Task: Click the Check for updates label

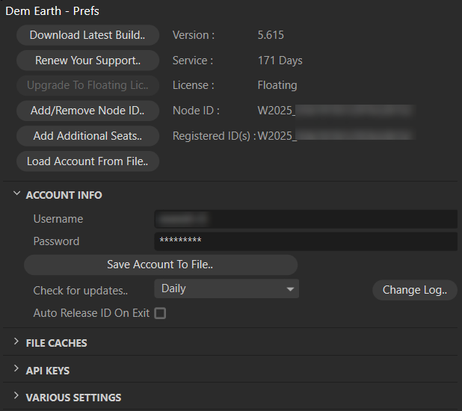Action: (81, 291)
